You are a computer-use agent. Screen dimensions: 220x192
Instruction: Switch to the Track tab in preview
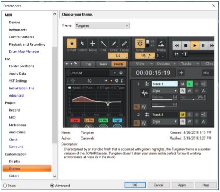pos(103,64)
